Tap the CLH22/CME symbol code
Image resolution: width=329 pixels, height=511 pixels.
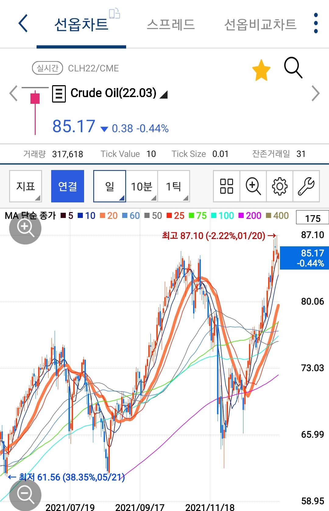coord(93,68)
